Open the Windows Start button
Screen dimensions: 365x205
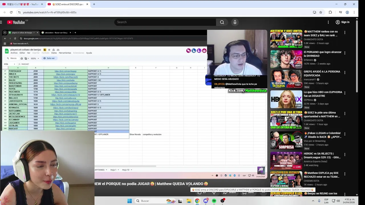pos(129,201)
